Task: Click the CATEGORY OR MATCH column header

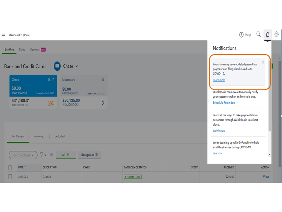Action: pyautogui.click(x=135, y=168)
